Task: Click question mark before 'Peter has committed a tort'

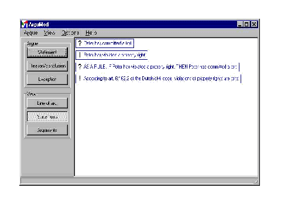Action: click(80, 43)
